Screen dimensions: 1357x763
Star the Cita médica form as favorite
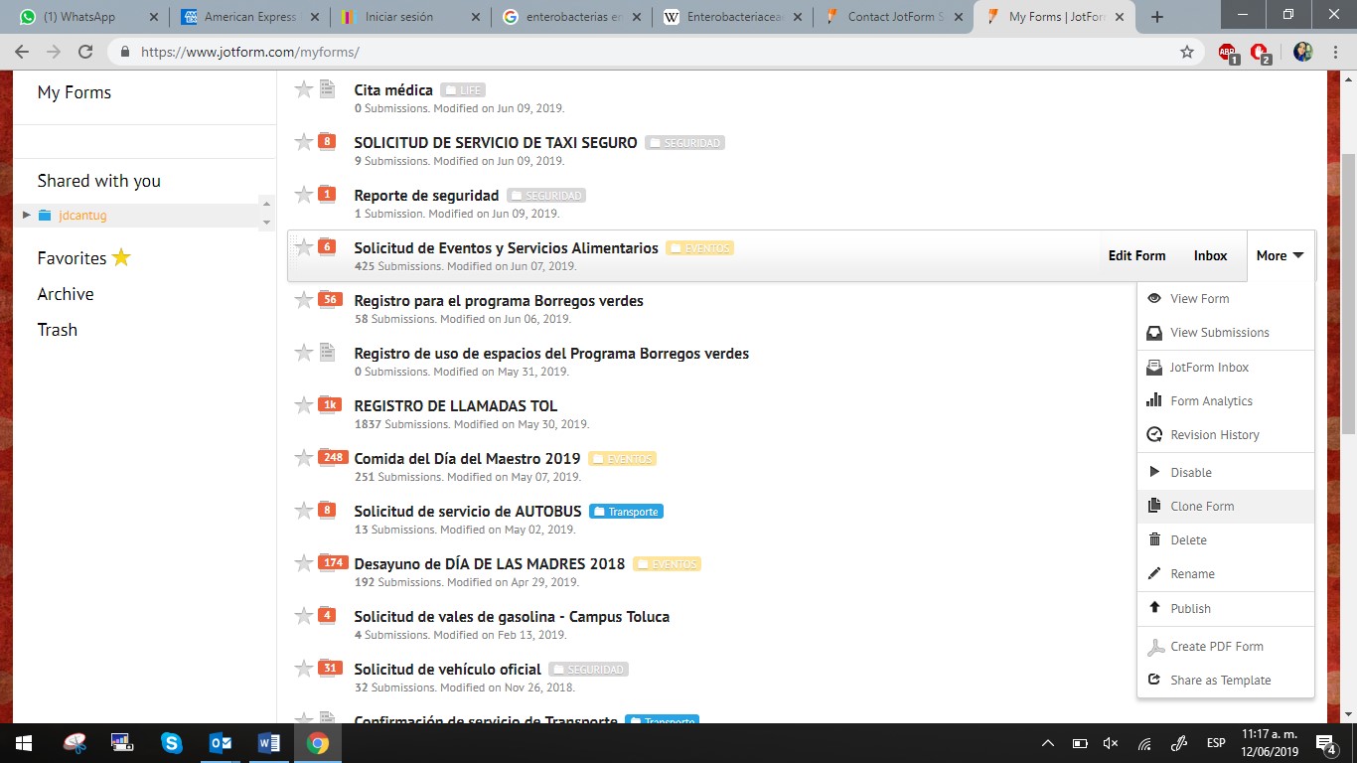tap(304, 89)
